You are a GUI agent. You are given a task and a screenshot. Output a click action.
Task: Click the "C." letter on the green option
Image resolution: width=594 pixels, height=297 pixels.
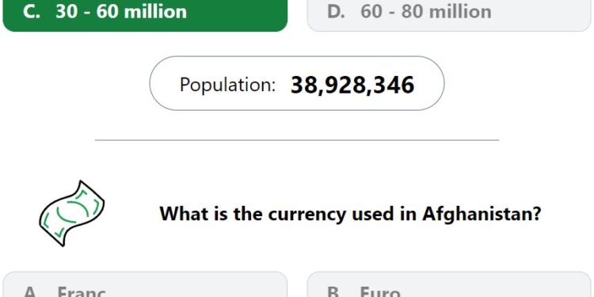click(x=32, y=12)
